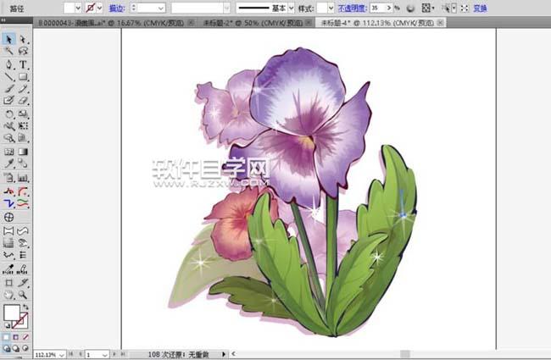Select the Pen tool
This screenshot has height=360, width=551.
pos(8,64)
